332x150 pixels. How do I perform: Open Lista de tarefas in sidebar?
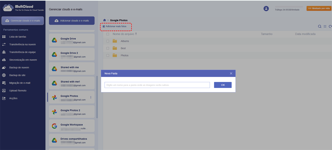[x=18, y=37]
